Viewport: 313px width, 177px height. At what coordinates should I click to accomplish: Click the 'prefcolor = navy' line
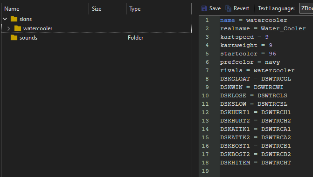click(x=250, y=62)
